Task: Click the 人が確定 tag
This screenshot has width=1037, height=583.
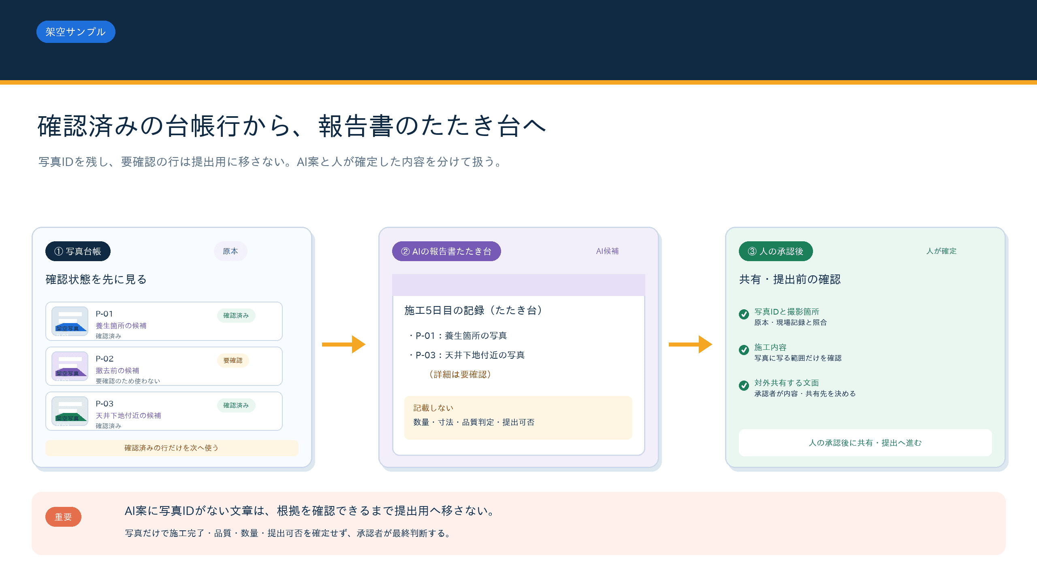Action: 941,251
